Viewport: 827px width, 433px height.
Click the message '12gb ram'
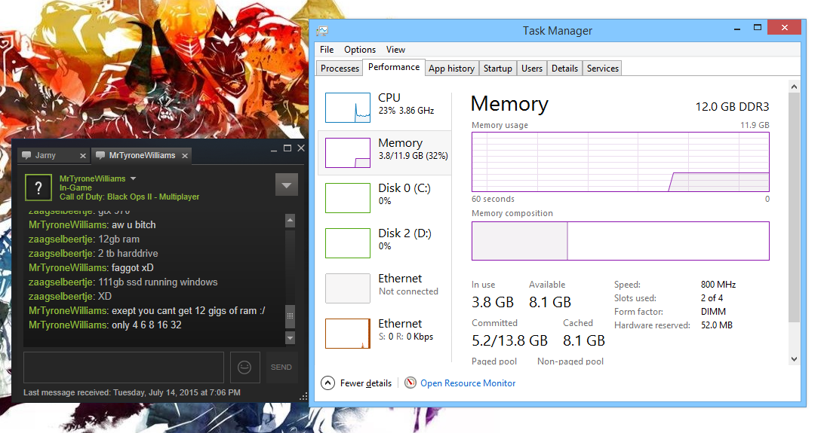point(118,239)
